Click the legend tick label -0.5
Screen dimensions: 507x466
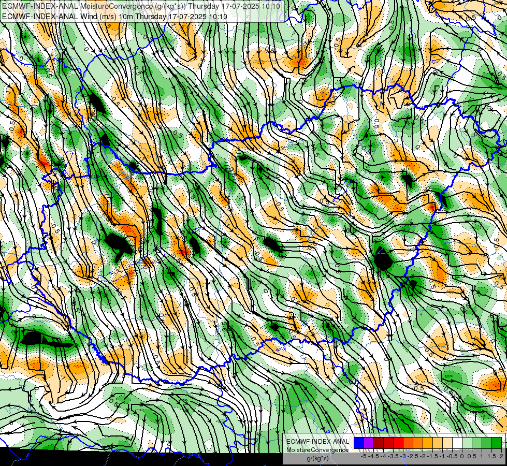[x=452, y=456]
